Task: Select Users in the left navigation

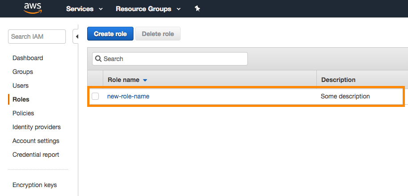Action: click(20, 86)
